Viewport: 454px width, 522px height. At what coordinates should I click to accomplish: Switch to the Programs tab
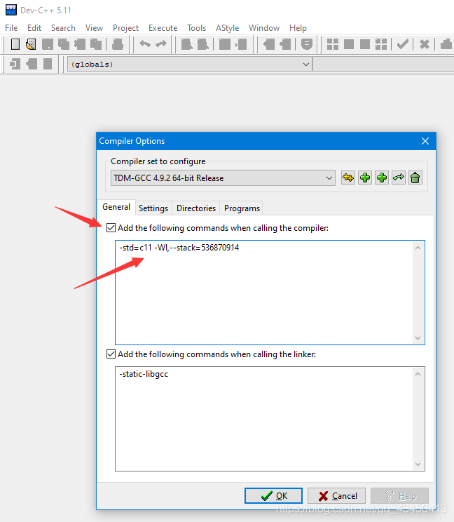(242, 208)
